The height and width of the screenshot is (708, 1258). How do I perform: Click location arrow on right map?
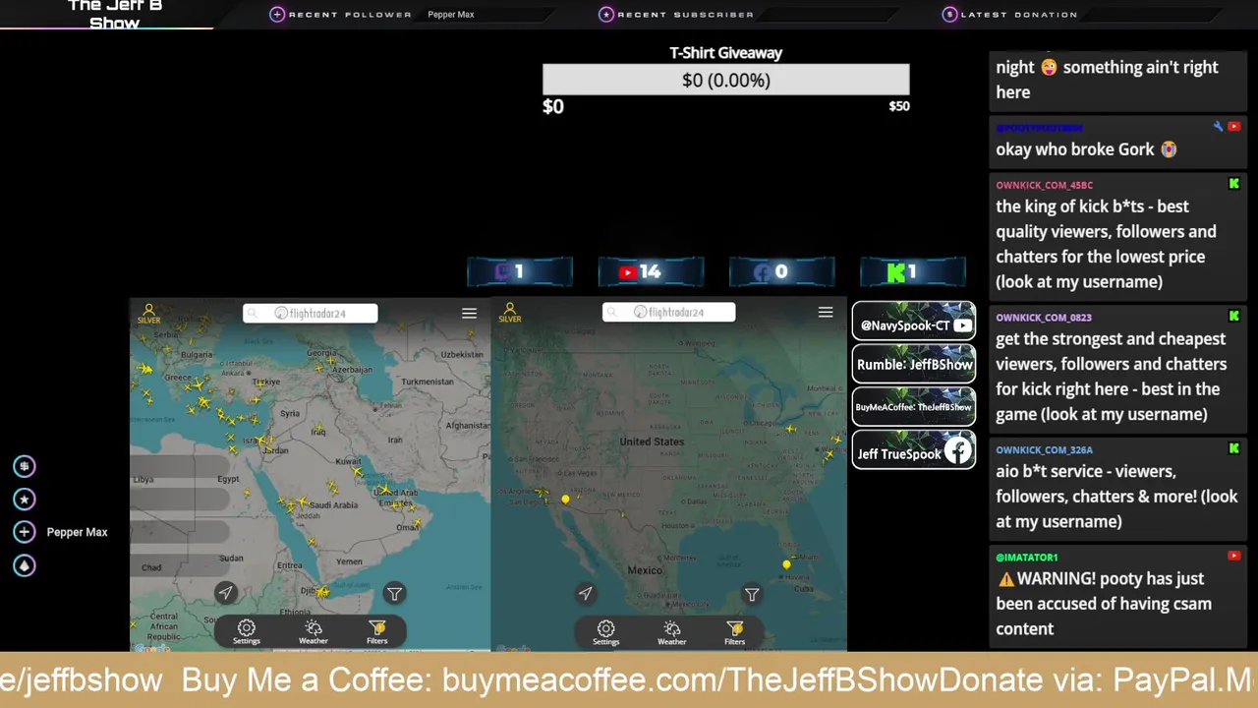coord(586,593)
